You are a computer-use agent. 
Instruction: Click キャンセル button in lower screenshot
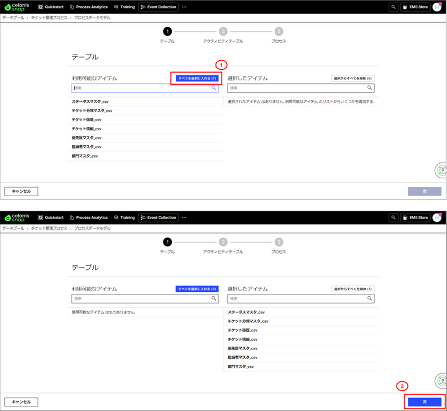point(21,402)
